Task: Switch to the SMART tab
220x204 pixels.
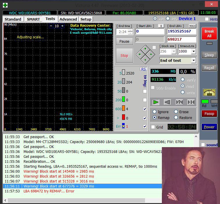Action: (x=33, y=19)
